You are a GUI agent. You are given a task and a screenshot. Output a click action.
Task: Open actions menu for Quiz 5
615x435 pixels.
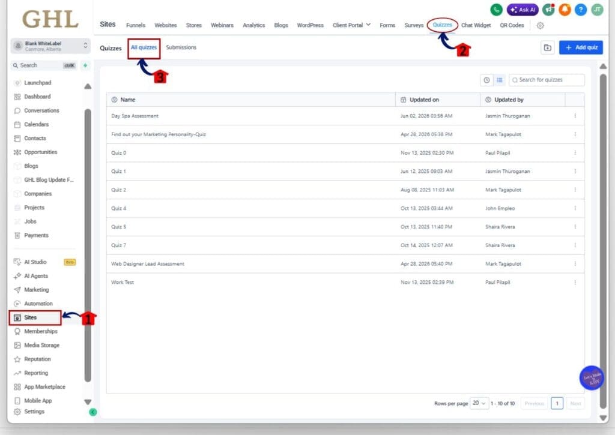pyautogui.click(x=575, y=227)
